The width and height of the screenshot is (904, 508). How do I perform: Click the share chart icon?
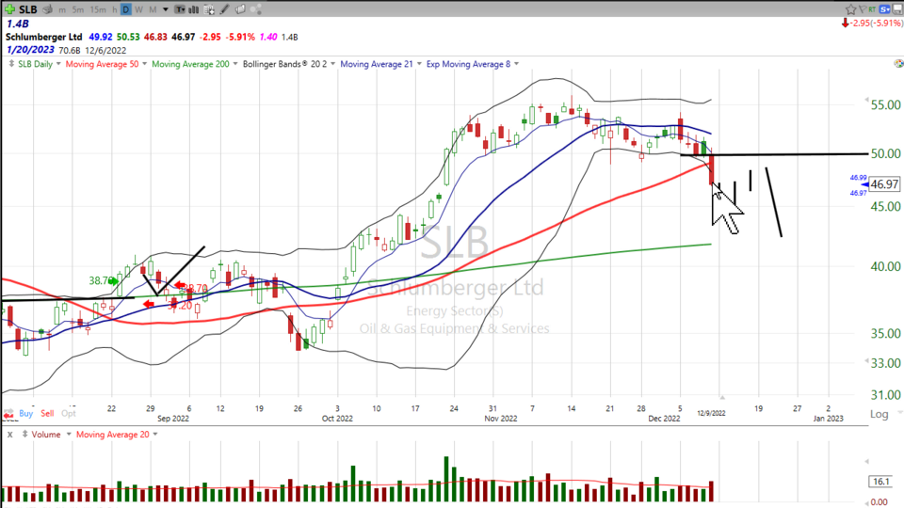(x=256, y=9)
